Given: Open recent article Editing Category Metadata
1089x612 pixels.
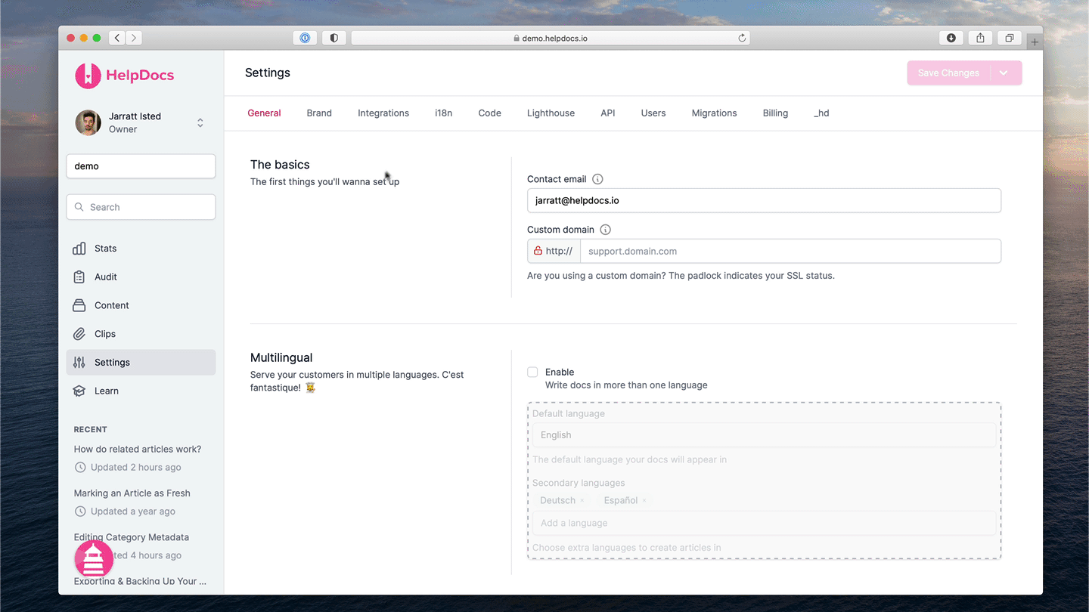Looking at the screenshot, I should [x=132, y=537].
